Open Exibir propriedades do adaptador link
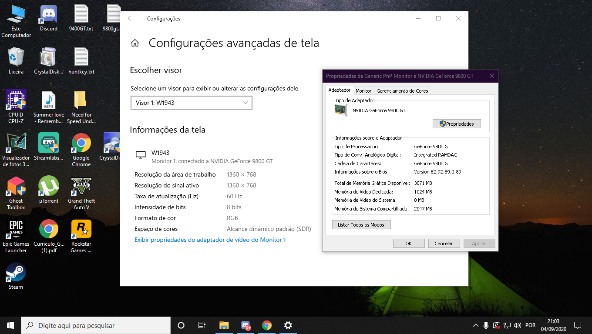This screenshot has height=334, width=592. click(x=210, y=240)
